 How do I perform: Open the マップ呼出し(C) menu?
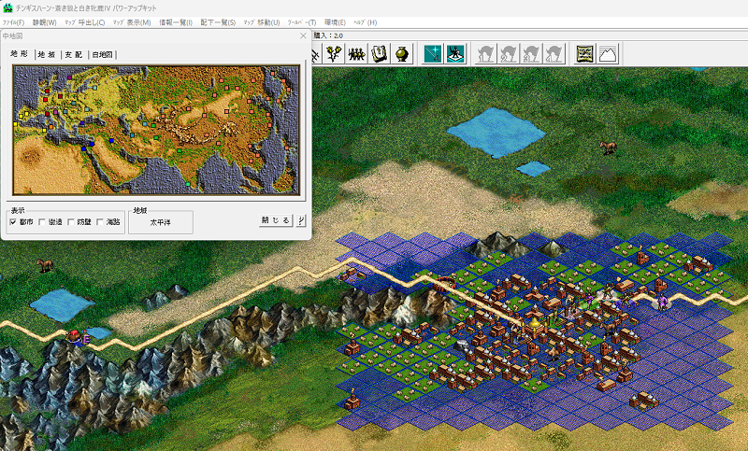pyautogui.click(x=84, y=22)
